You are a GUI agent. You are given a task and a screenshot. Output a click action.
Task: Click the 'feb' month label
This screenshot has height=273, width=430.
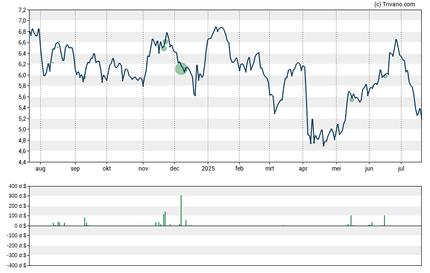click(x=239, y=169)
